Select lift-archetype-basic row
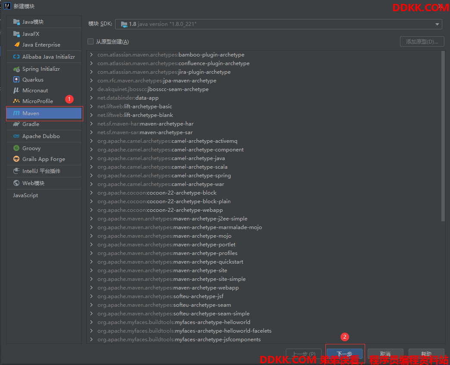Image resolution: width=450 pixels, height=365 pixels. click(264, 106)
